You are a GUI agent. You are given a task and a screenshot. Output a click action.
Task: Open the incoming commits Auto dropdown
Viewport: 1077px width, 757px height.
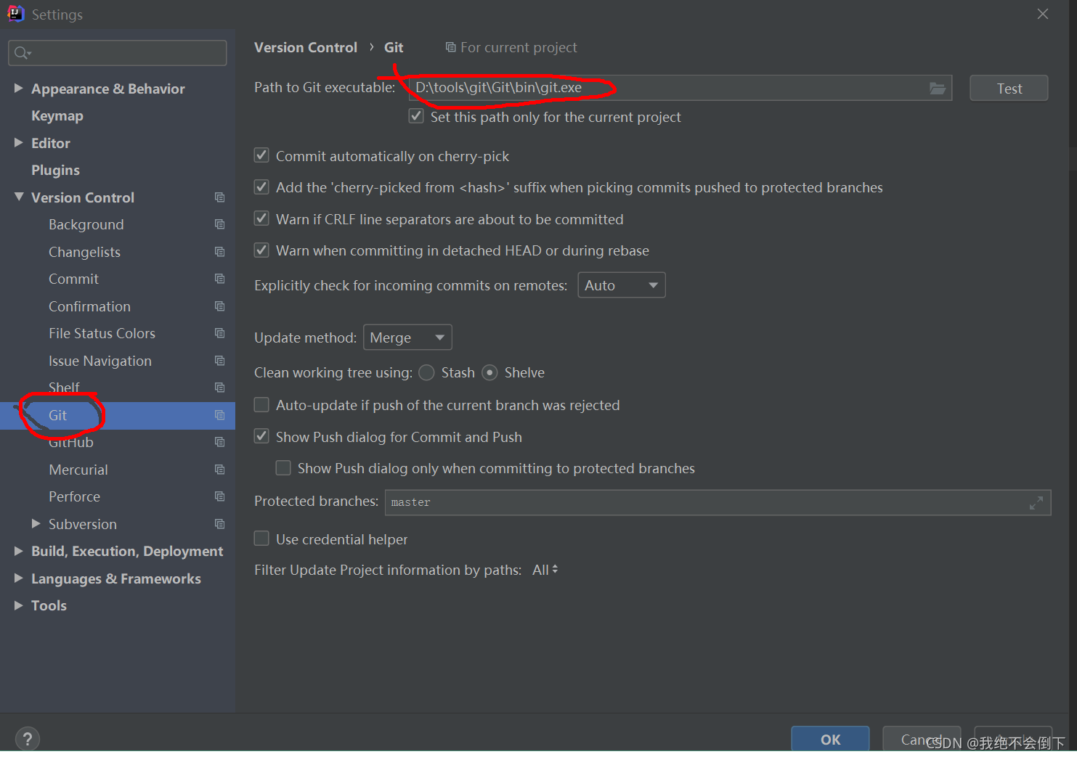pos(621,285)
